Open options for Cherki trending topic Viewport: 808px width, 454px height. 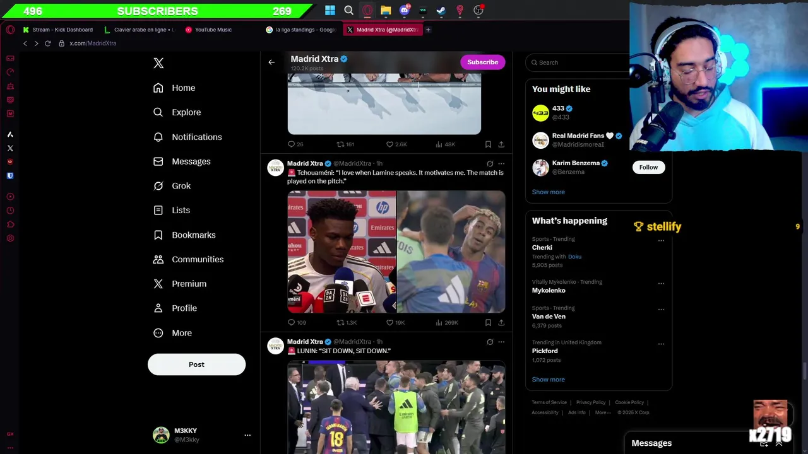point(661,240)
